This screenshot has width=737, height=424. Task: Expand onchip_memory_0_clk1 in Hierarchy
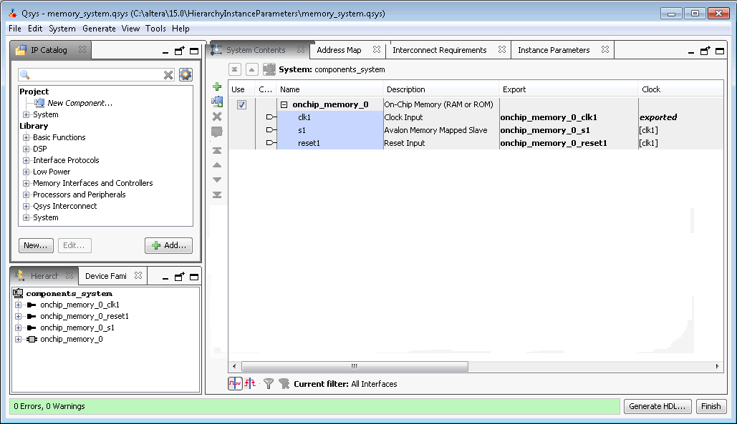pos(19,305)
